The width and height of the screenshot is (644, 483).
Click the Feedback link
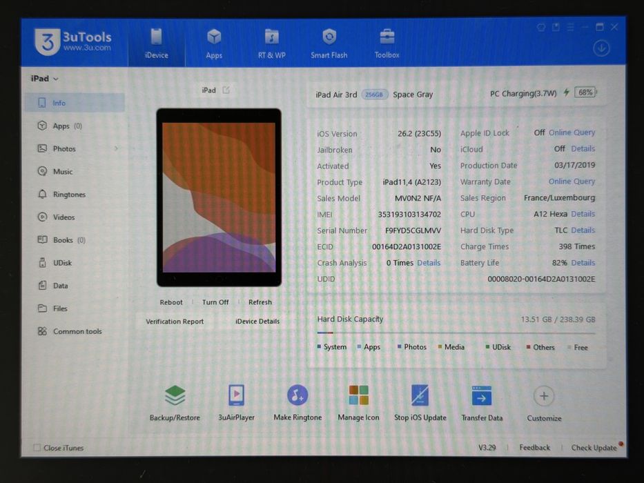tap(534, 448)
